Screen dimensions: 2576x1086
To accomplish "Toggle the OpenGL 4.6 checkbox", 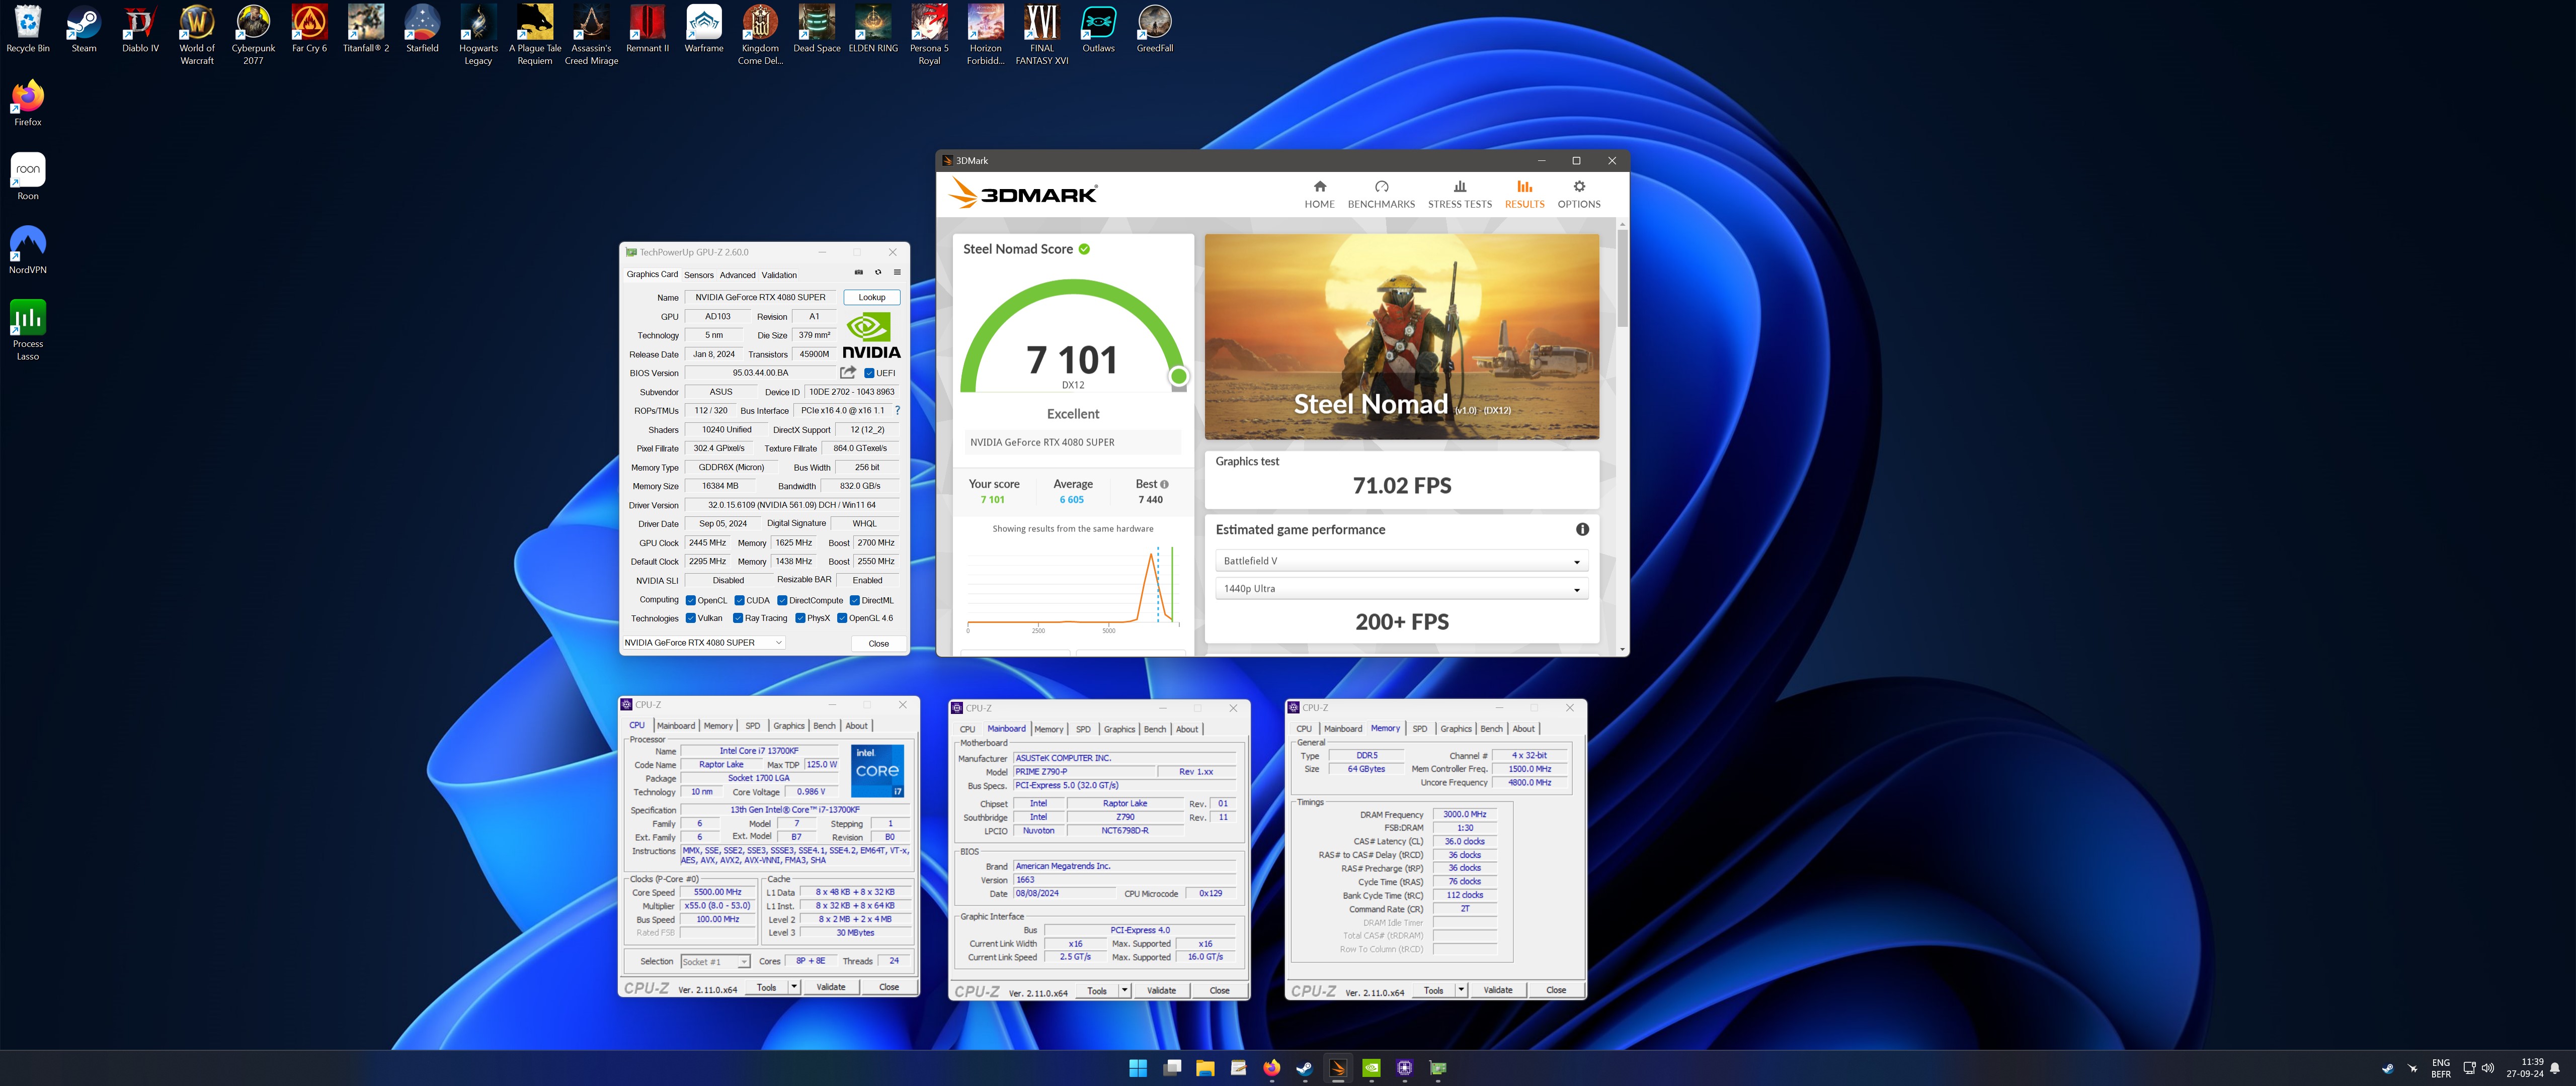I will coord(842,618).
